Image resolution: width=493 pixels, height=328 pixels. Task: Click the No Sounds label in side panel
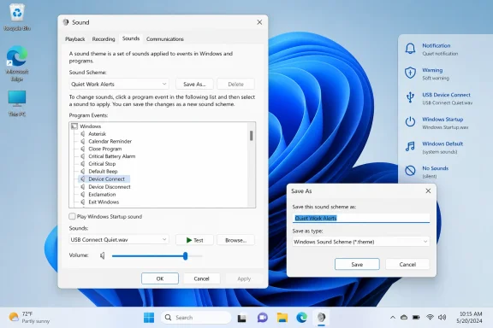(x=435, y=168)
